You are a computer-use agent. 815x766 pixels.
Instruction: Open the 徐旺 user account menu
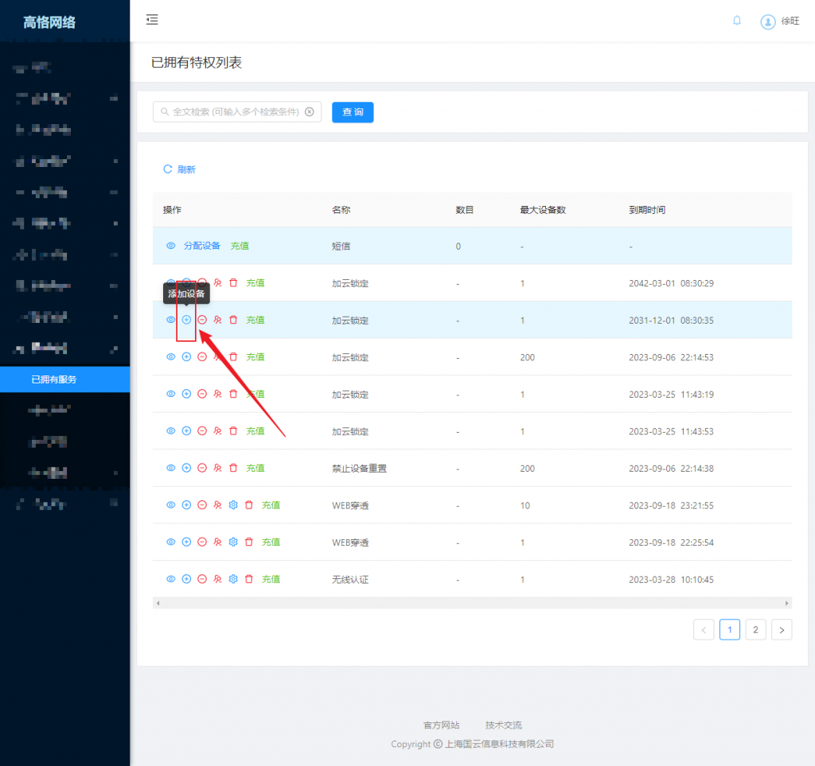780,21
